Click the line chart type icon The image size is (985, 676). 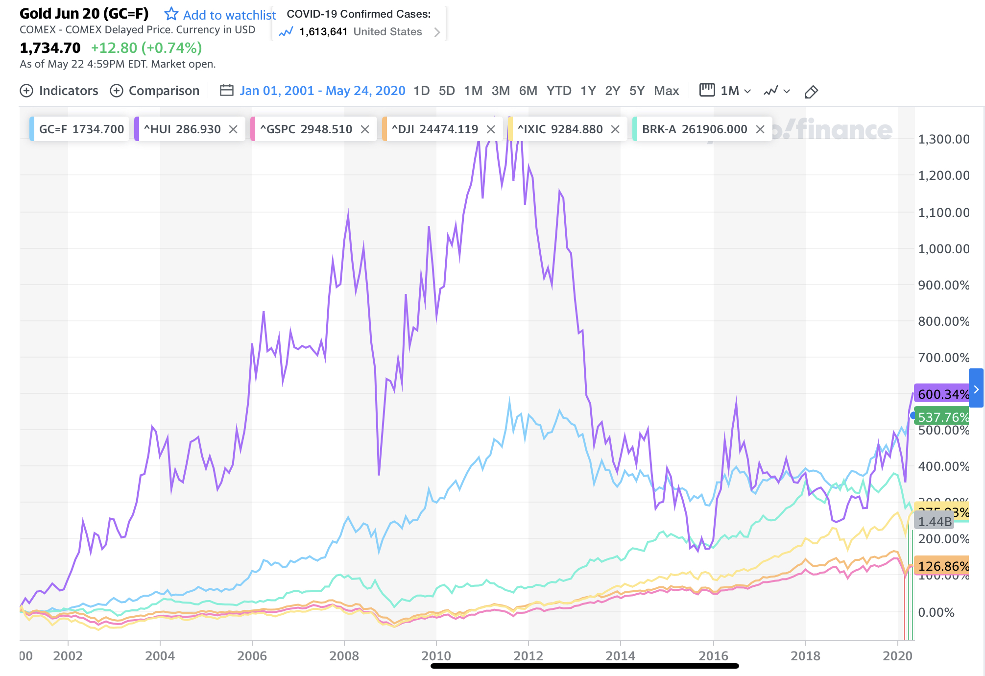tap(771, 91)
